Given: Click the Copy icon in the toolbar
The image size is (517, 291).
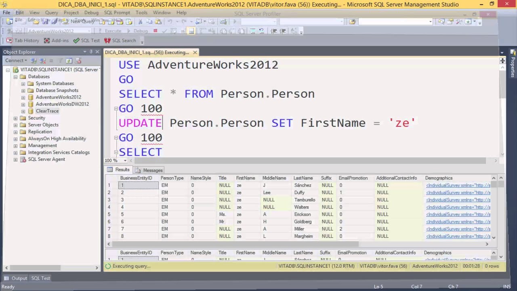Looking at the screenshot, I should pos(149,21).
